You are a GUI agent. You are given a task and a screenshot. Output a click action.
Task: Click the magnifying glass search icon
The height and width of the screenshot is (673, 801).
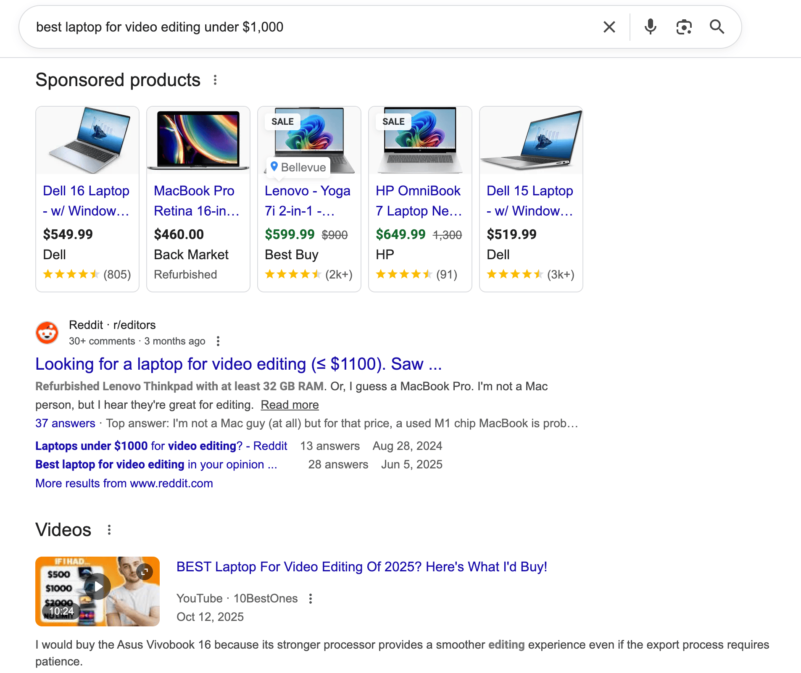tap(717, 27)
